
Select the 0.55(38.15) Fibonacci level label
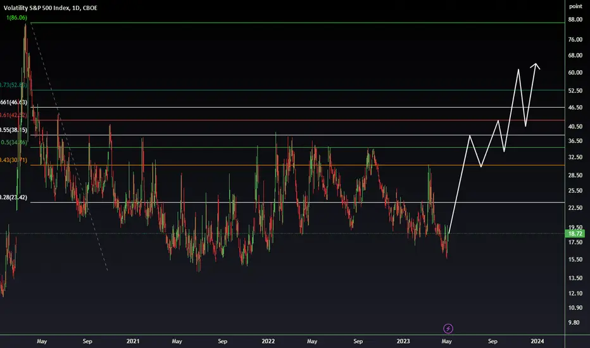tap(13, 130)
